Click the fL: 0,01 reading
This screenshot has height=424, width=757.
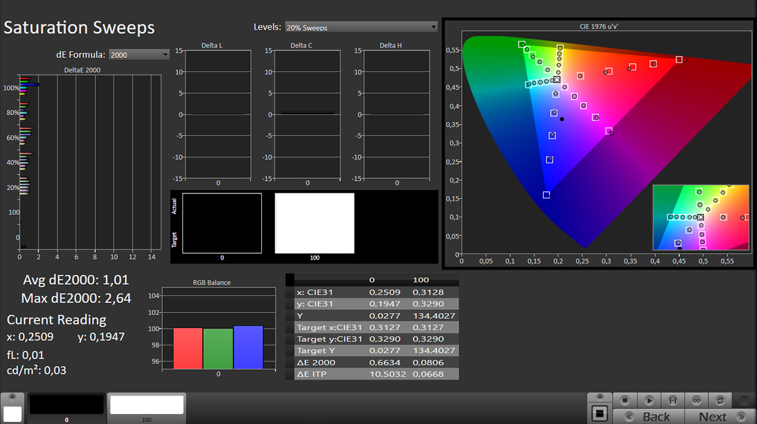25,355
